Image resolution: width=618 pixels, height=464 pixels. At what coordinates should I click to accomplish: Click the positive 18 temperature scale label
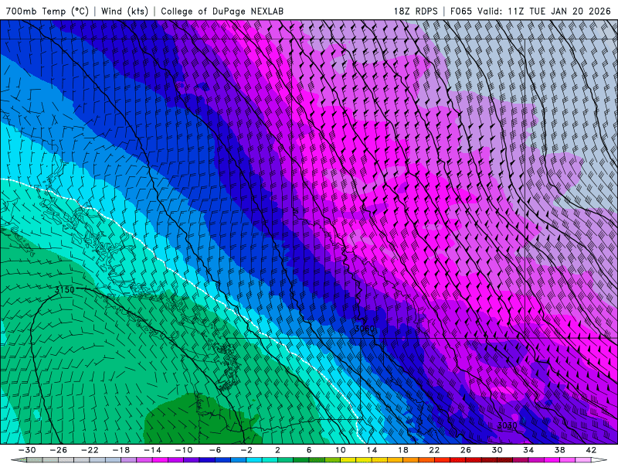(402, 450)
